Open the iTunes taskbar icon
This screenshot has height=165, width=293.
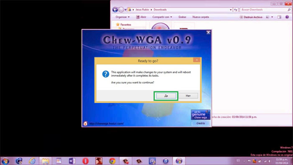coord(166,161)
